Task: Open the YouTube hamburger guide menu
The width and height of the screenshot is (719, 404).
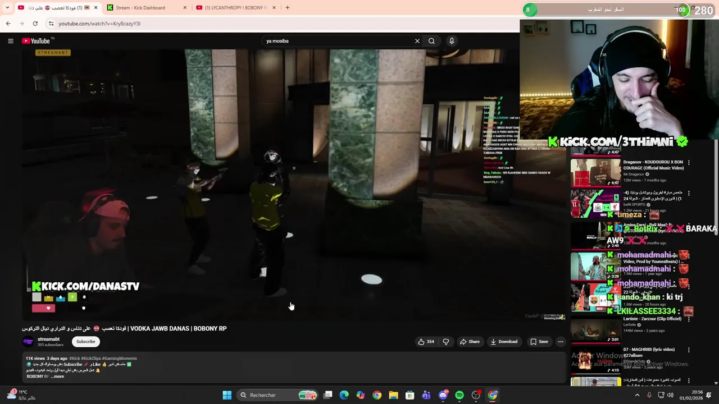Action: click(10, 41)
